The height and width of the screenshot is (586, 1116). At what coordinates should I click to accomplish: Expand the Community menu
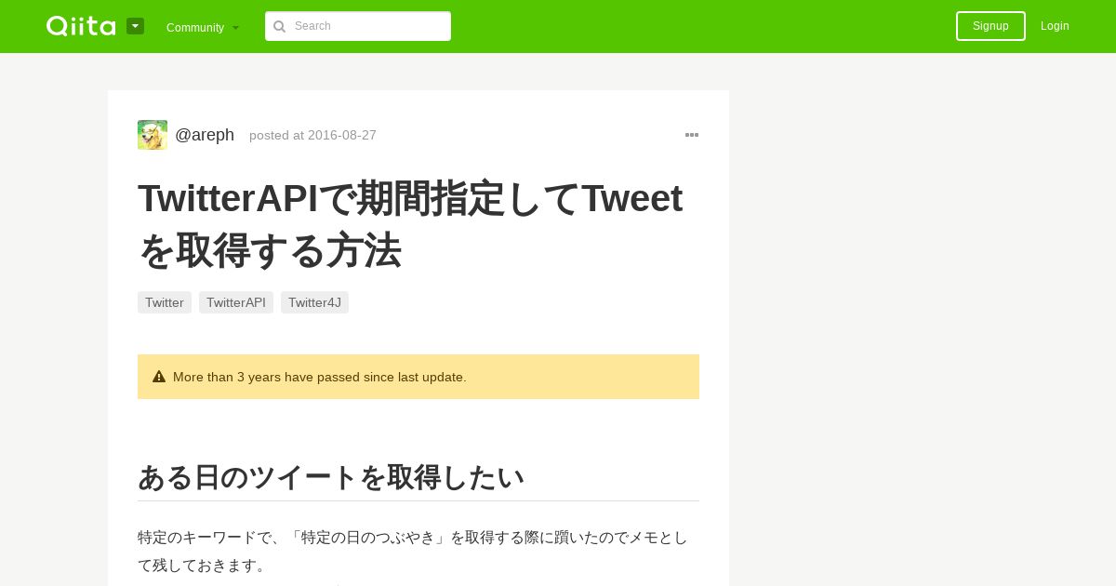coord(203,27)
